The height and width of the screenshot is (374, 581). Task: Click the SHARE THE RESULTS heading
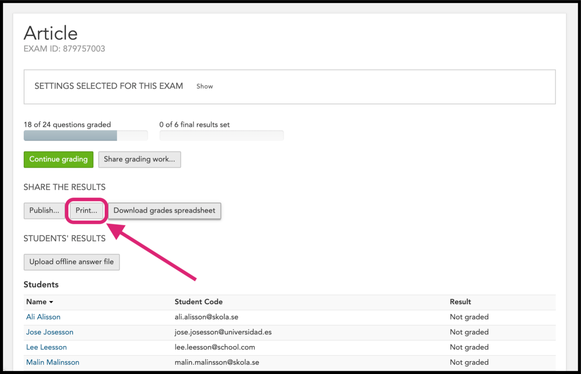pyautogui.click(x=64, y=187)
